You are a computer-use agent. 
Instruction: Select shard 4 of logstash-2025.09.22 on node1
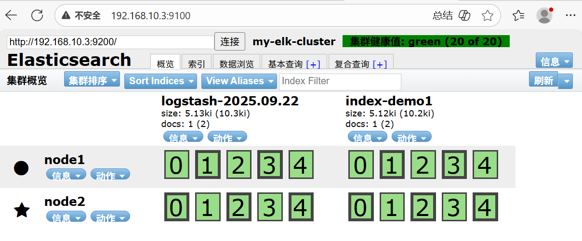[x=301, y=165]
